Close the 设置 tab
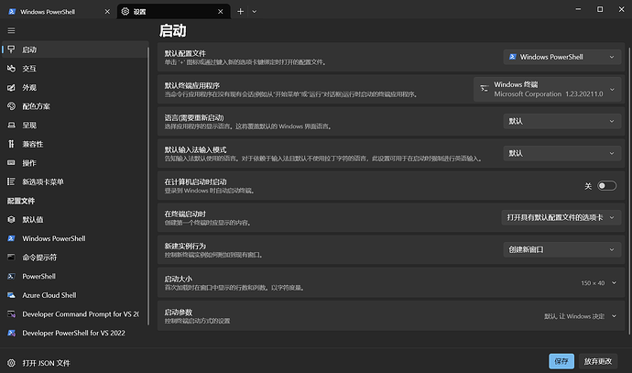 tap(221, 12)
